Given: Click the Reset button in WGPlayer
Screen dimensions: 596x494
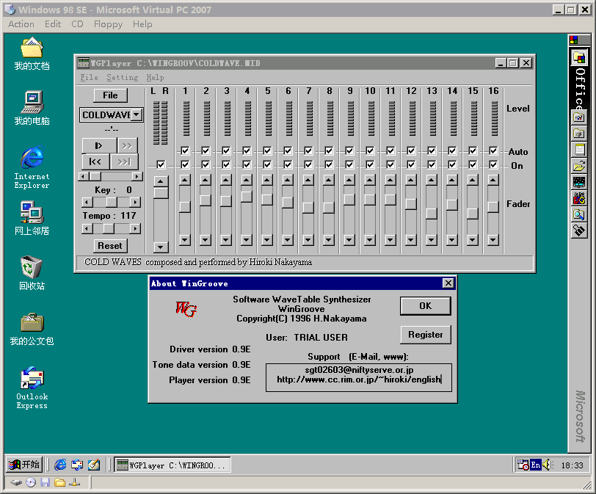Looking at the screenshot, I should [110, 246].
